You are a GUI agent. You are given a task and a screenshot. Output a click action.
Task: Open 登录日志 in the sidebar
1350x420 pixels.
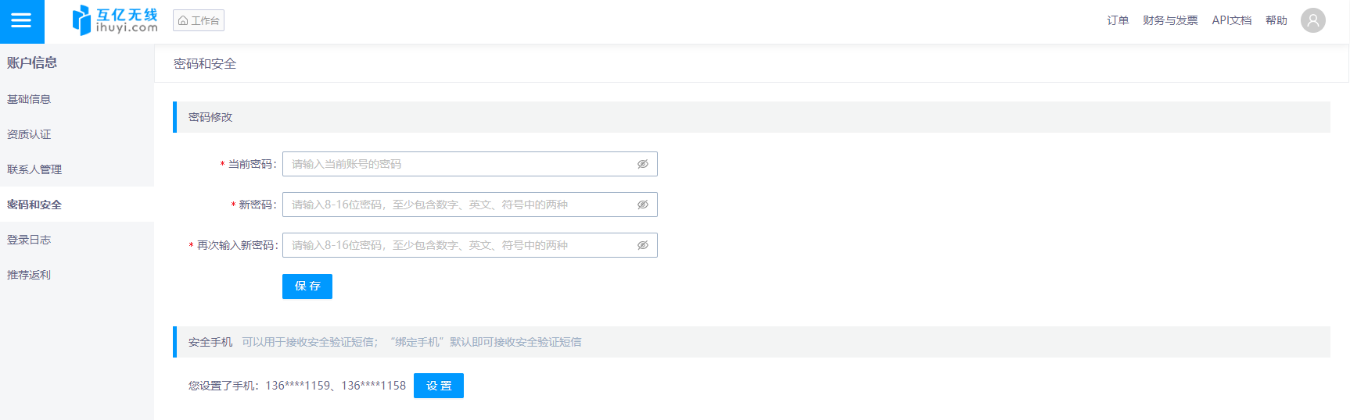coord(29,240)
